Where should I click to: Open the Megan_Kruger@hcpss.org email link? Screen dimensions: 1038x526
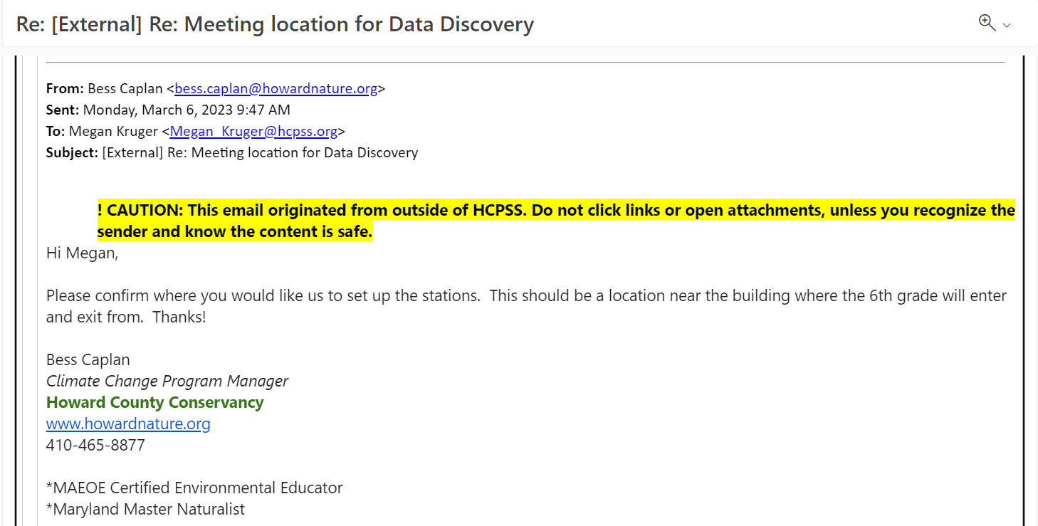[x=253, y=132]
